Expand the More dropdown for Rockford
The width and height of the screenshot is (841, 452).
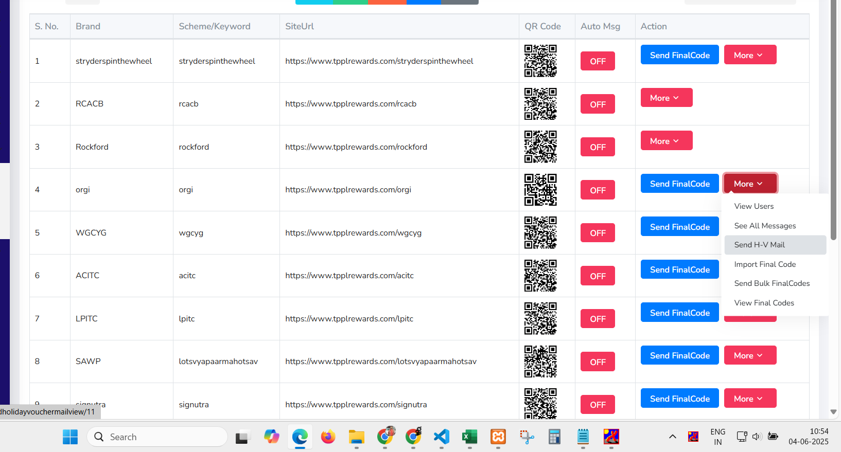[x=666, y=141]
